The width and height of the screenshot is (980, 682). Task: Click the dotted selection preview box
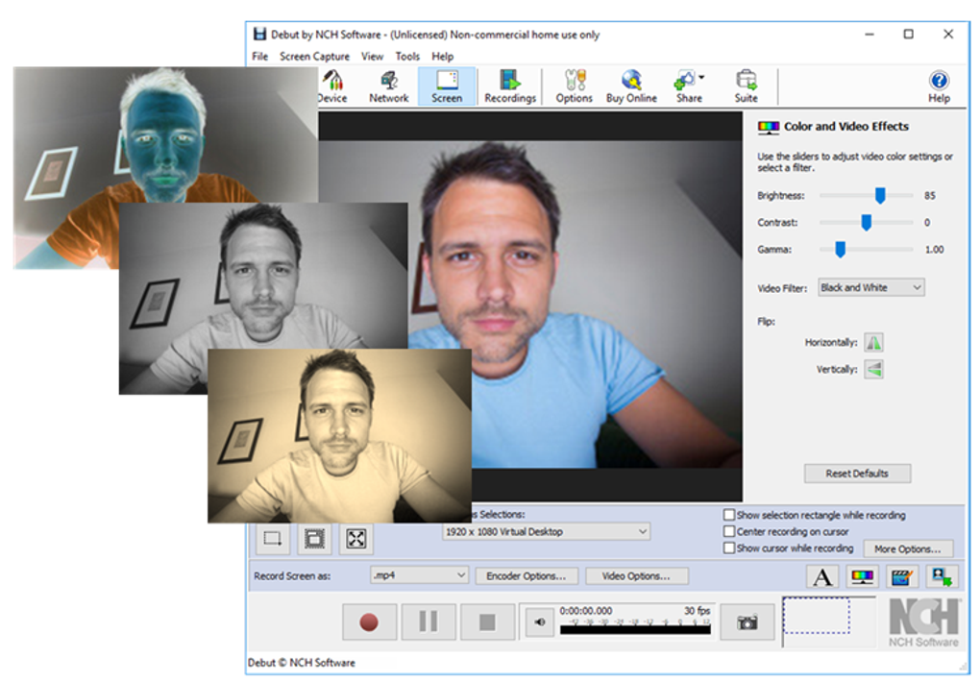pos(817,616)
